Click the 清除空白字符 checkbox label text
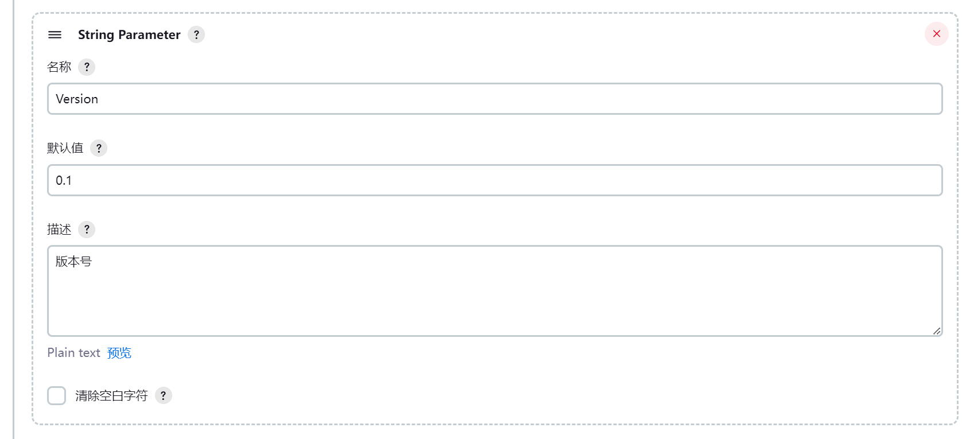The height and width of the screenshot is (439, 962). tap(111, 395)
